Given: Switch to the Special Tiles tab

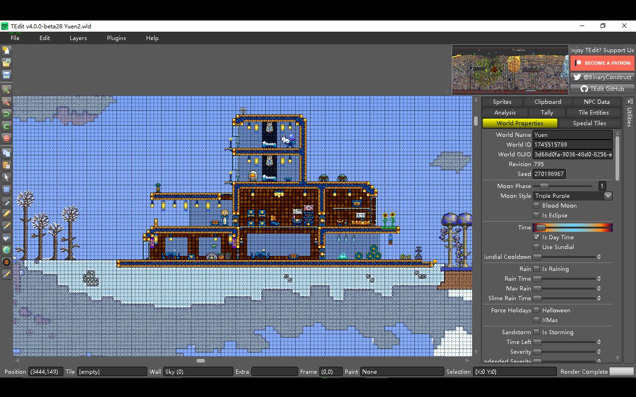Looking at the screenshot, I should coord(589,123).
